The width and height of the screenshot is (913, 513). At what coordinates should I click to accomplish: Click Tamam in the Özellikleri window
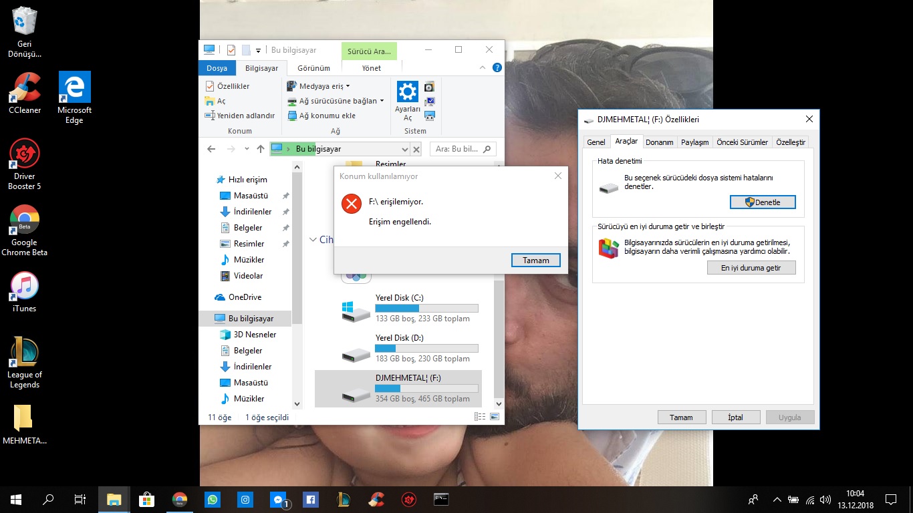(681, 417)
